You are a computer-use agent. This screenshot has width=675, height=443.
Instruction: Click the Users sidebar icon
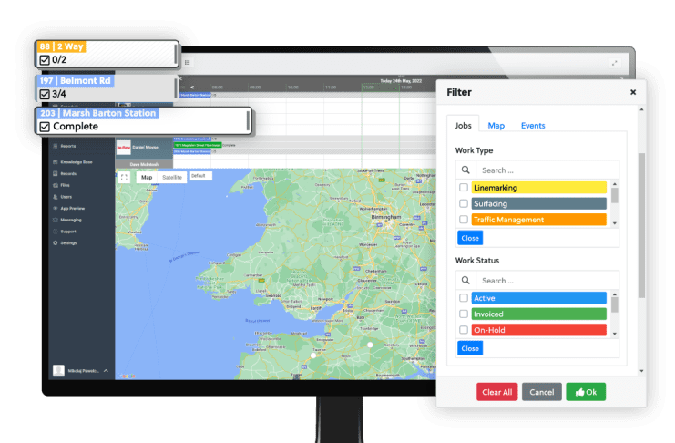point(55,196)
